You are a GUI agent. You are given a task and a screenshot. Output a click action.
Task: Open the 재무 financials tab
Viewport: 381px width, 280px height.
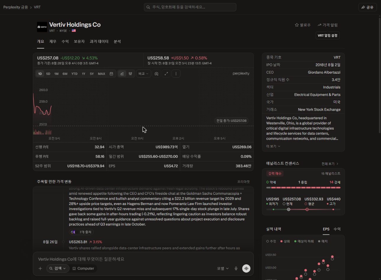(53, 41)
